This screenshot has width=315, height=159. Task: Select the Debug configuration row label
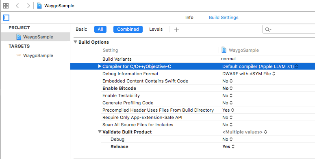click(117, 139)
